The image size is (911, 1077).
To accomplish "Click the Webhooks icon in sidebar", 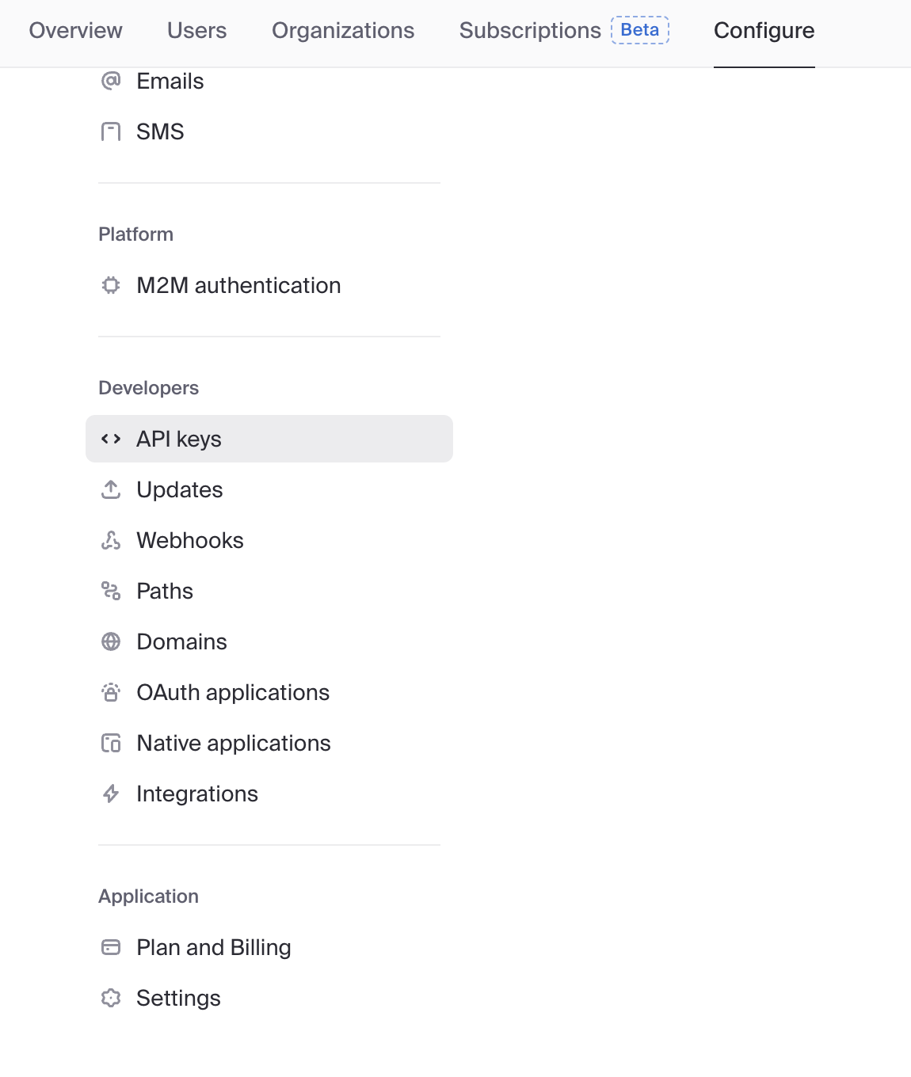I will [x=111, y=540].
